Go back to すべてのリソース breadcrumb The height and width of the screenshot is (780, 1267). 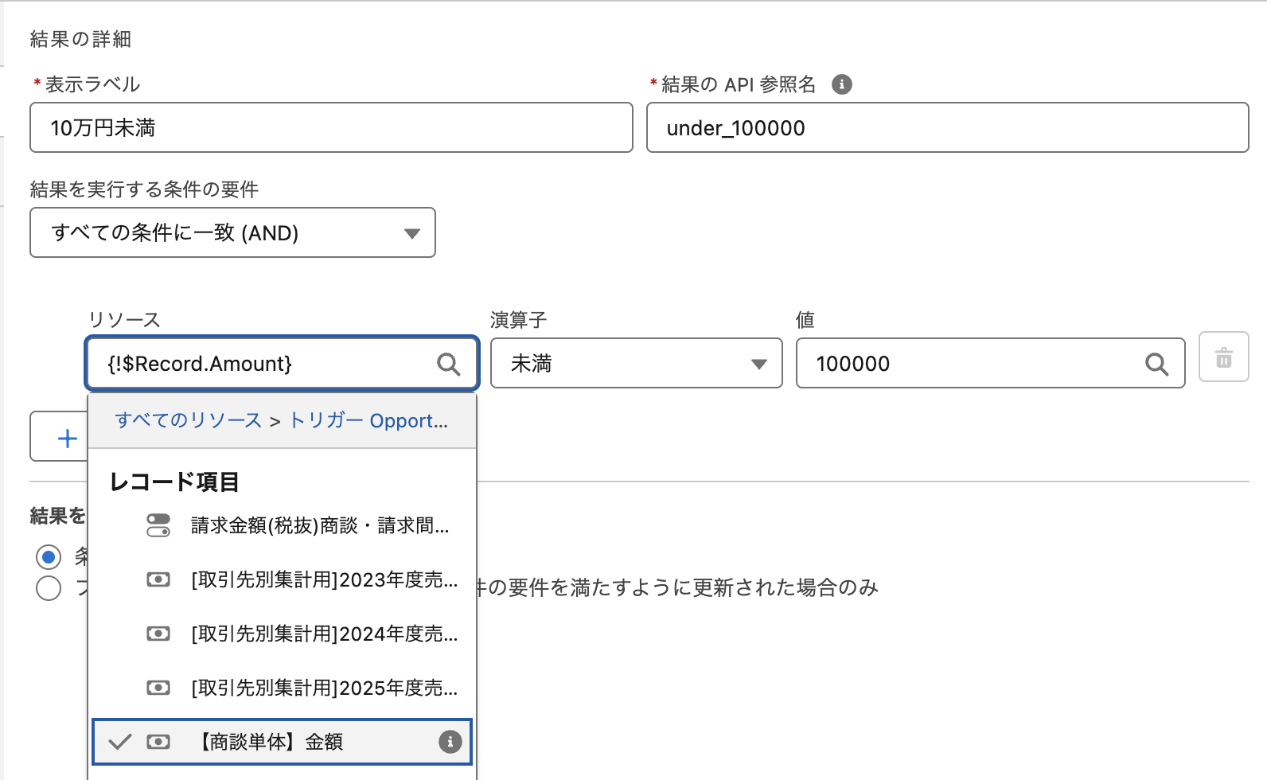(x=188, y=420)
